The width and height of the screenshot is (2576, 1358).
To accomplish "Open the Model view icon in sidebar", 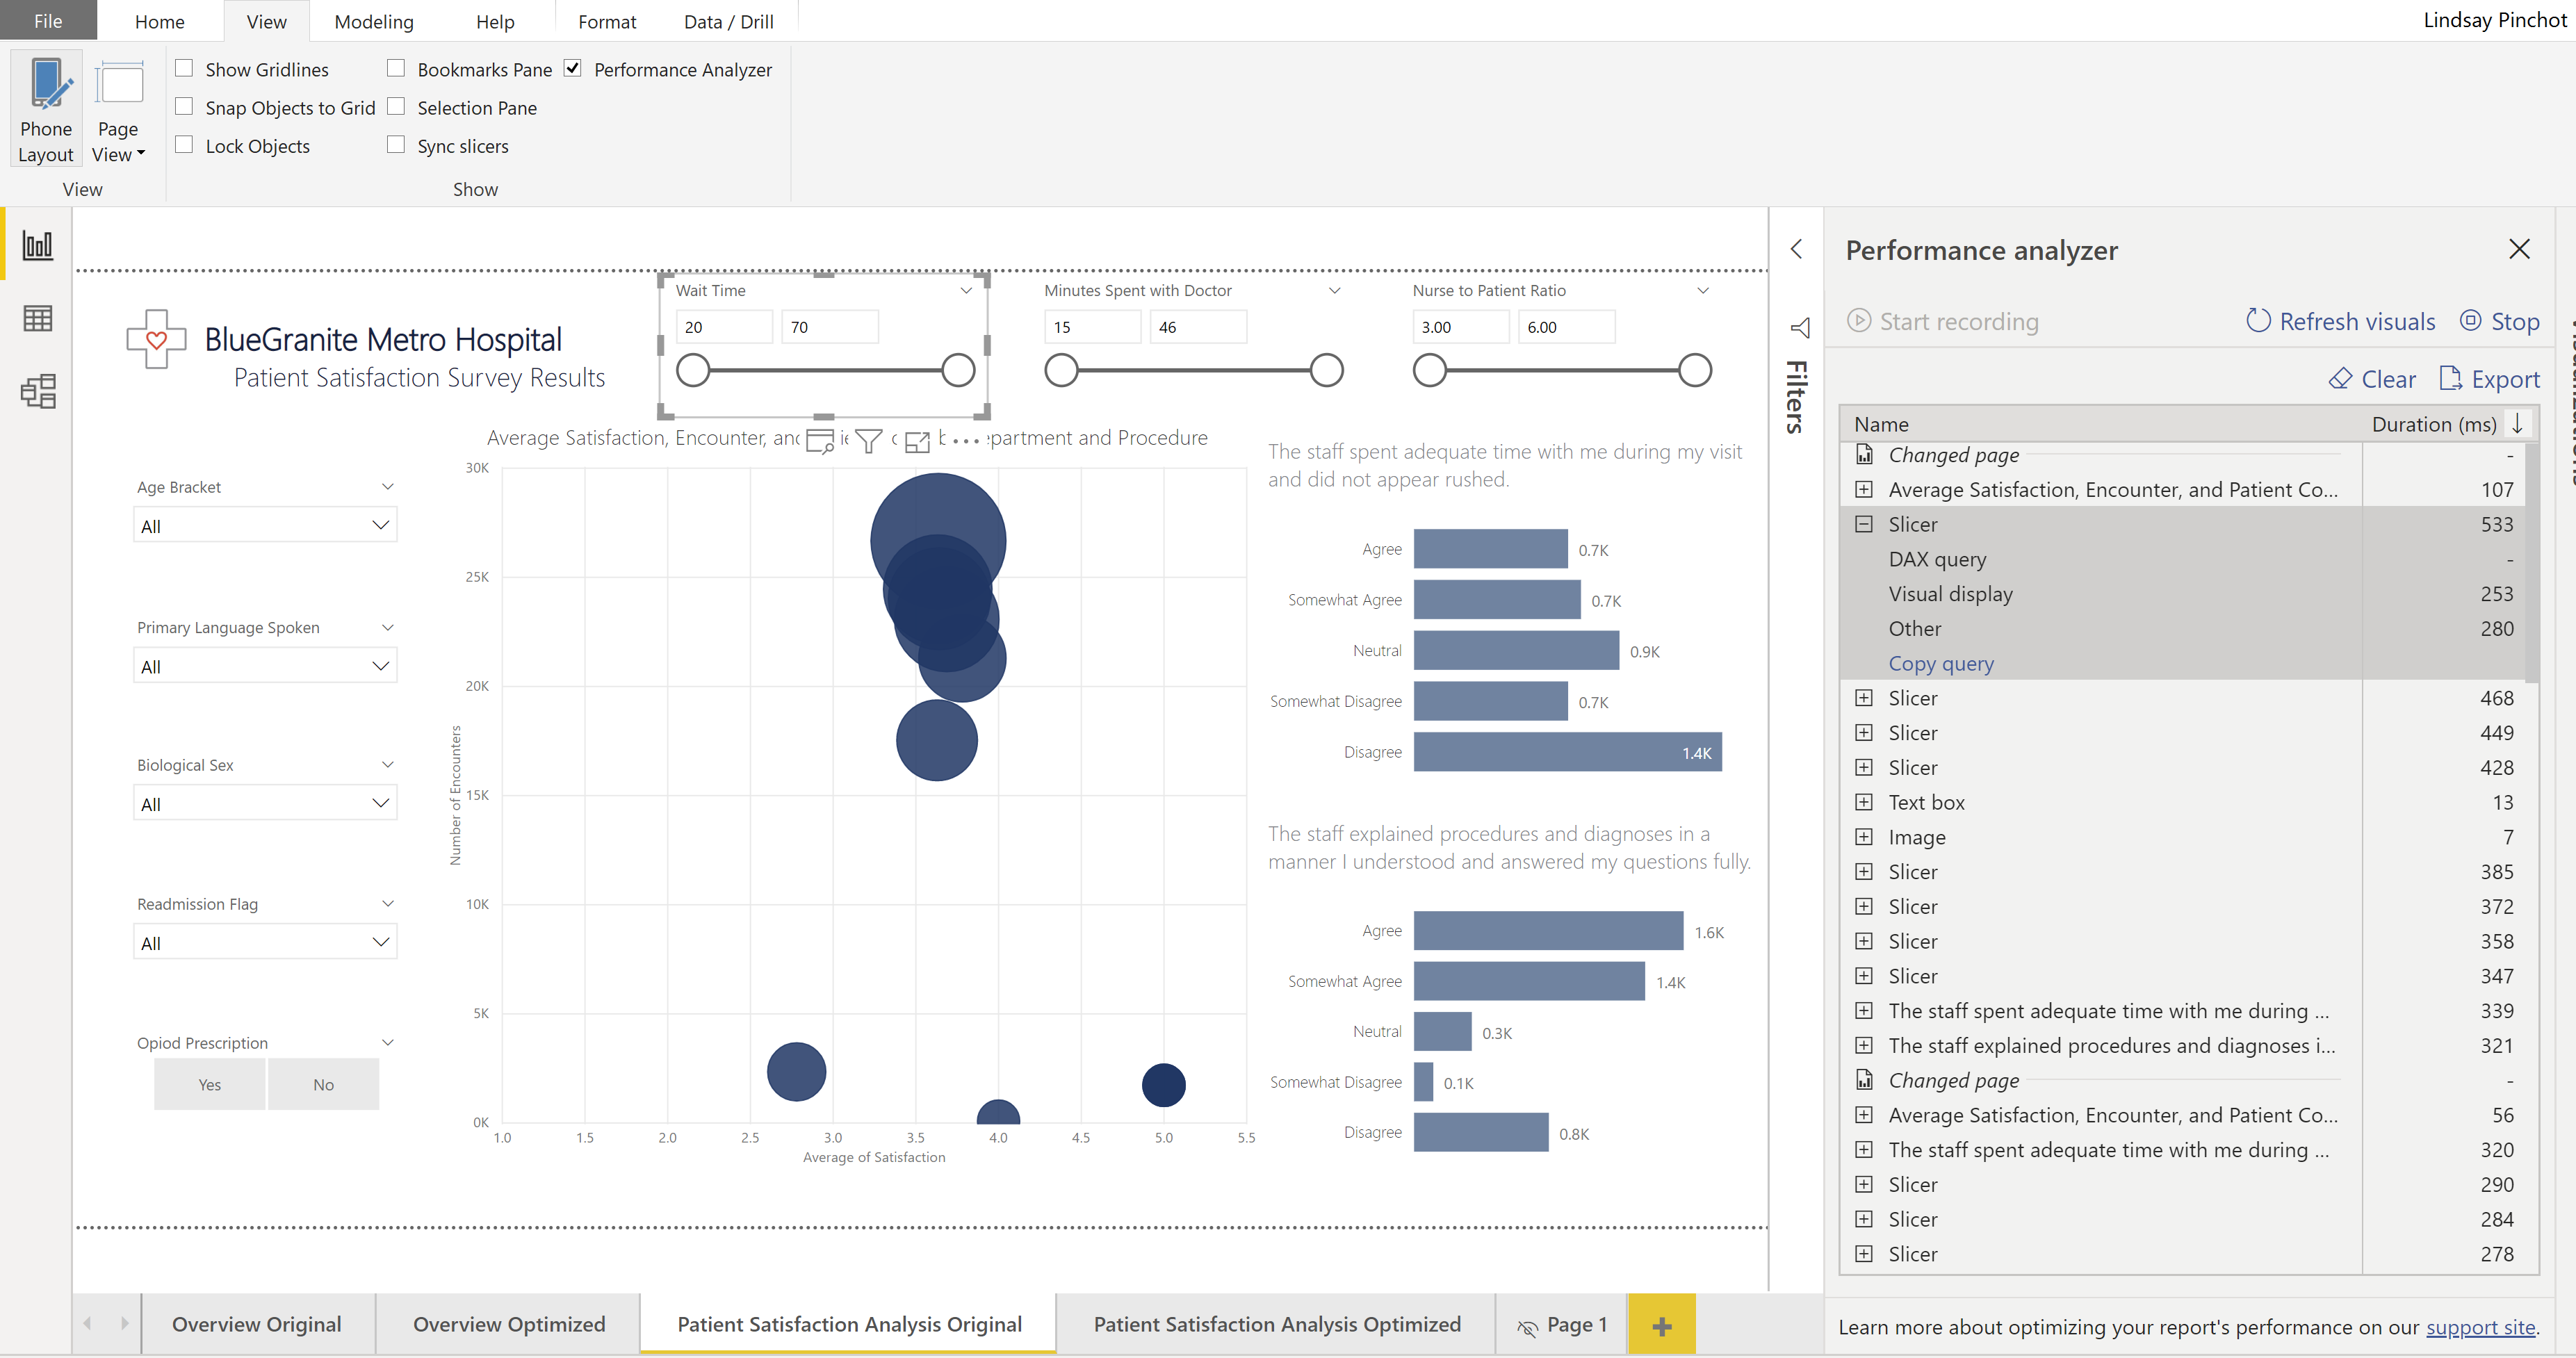I will (x=38, y=391).
